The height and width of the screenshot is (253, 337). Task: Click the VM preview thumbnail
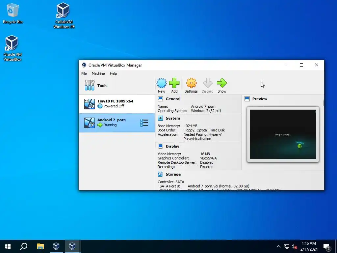[x=283, y=134]
